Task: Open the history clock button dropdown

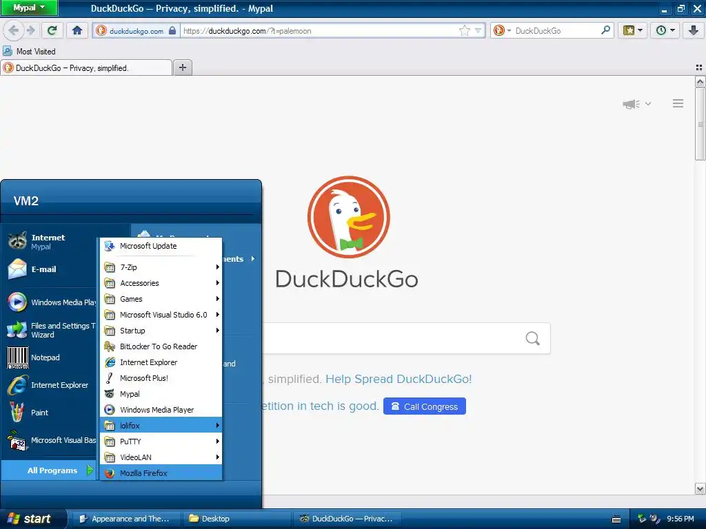Action: 665,30
